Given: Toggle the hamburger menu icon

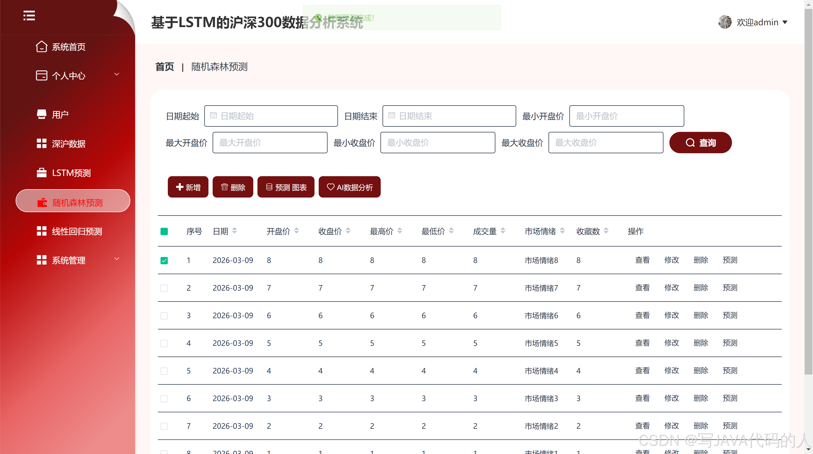Looking at the screenshot, I should 29,15.
